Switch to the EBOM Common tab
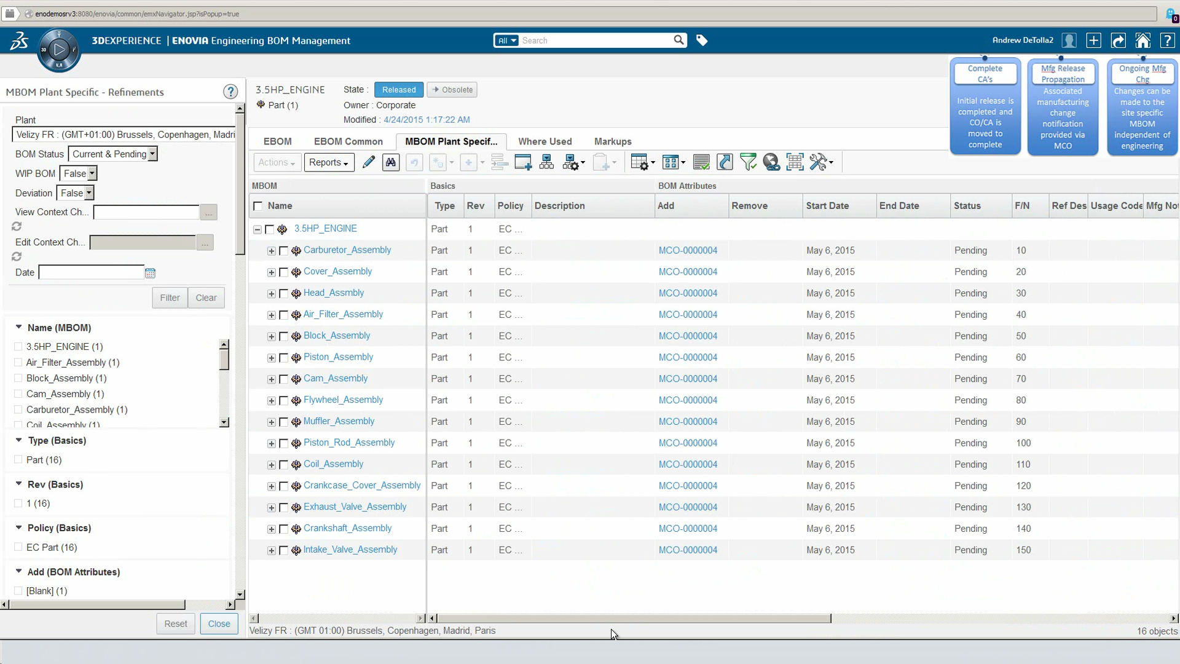The width and height of the screenshot is (1180, 664). pos(348,141)
